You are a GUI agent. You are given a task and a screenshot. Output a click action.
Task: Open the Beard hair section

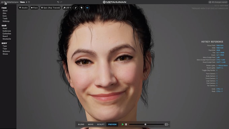pyautogui.click(x=5, y=36)
